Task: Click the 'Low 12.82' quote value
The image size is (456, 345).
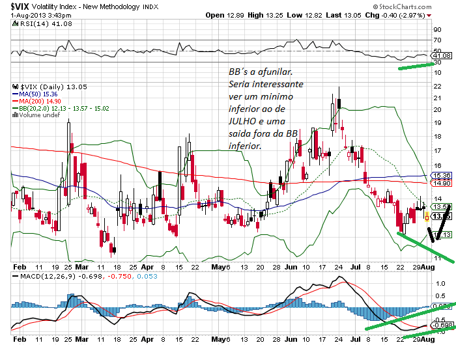Action: coord(304,16)
